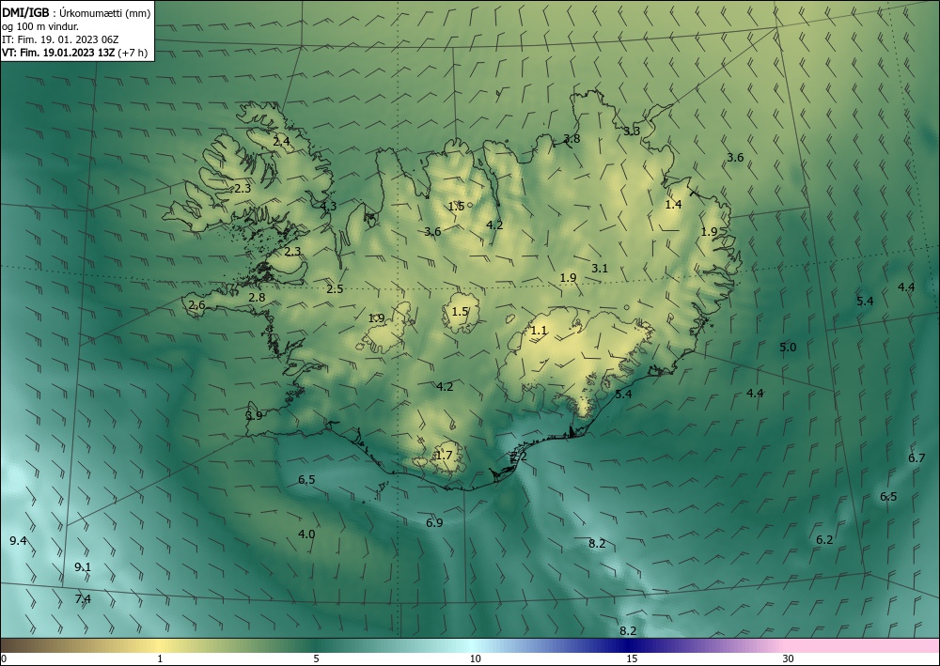Click the 9.1 value in the southwest corner

click(x=83, y=567)
